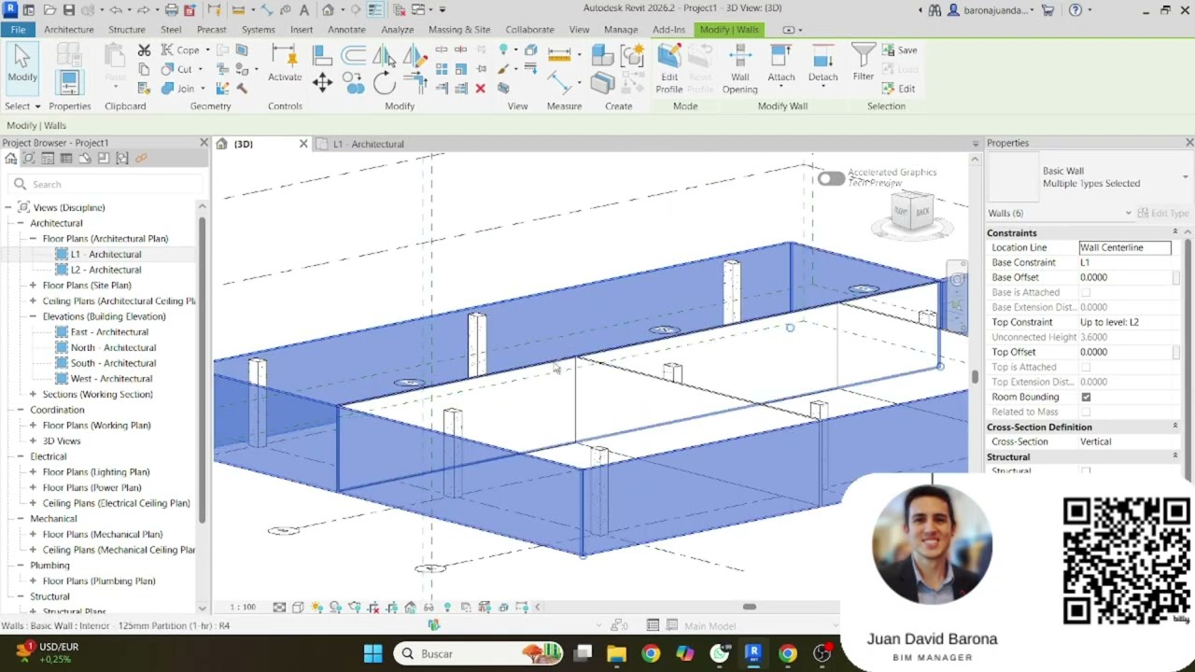The height and width of the screenshot is (672, 1195).
Task: Open L2 - Architectural floor plan in browser
Action: [105, 270]
